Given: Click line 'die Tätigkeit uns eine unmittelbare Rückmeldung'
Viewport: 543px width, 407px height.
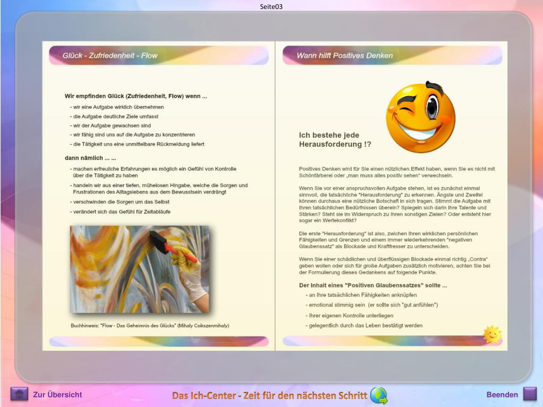Looking at the screenshot, I should 137,144.
